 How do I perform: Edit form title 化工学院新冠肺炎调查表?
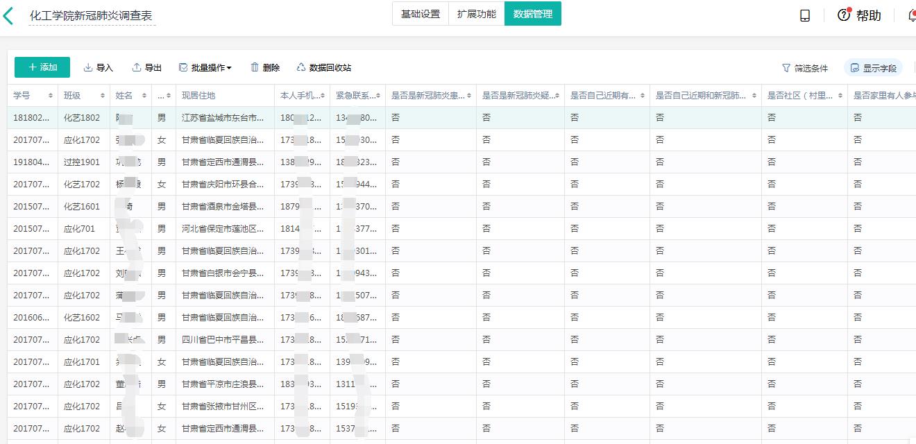tap(92, 16)
